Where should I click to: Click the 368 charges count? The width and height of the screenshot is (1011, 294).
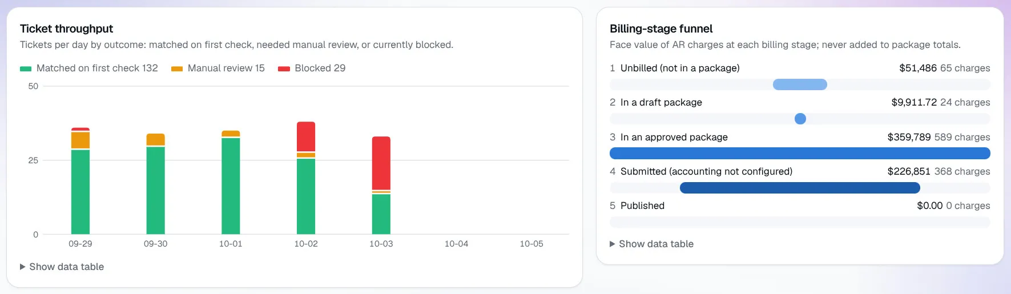962,171
